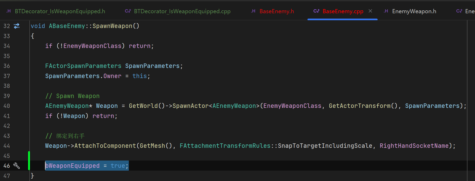Image resolution: width=475 pixels, height=181 pixels.
Task: Click the 'true' value on line 46
Action: (x=118, y=166)
